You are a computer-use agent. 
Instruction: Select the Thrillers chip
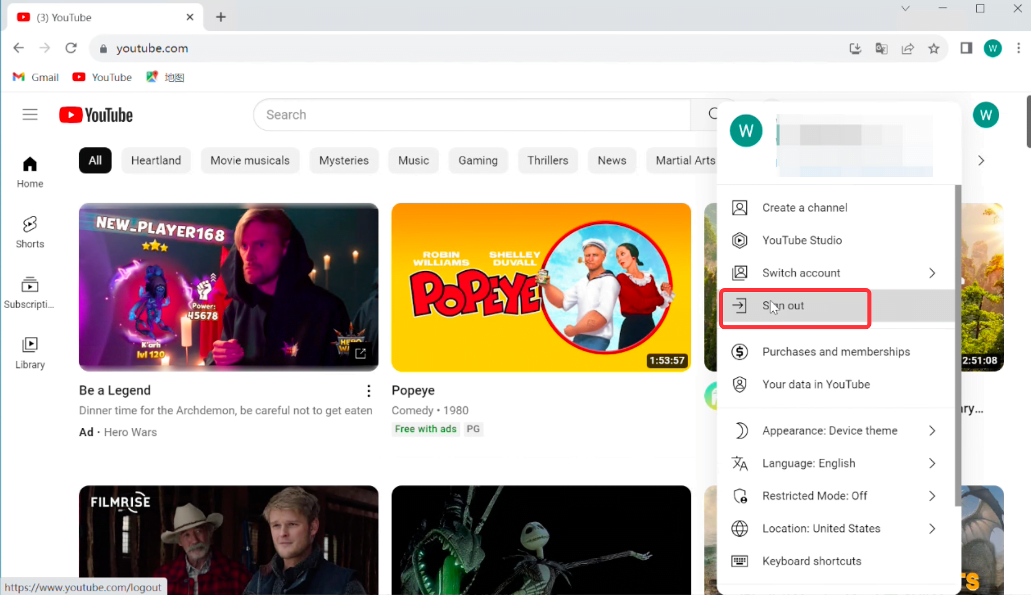(548, 161)
